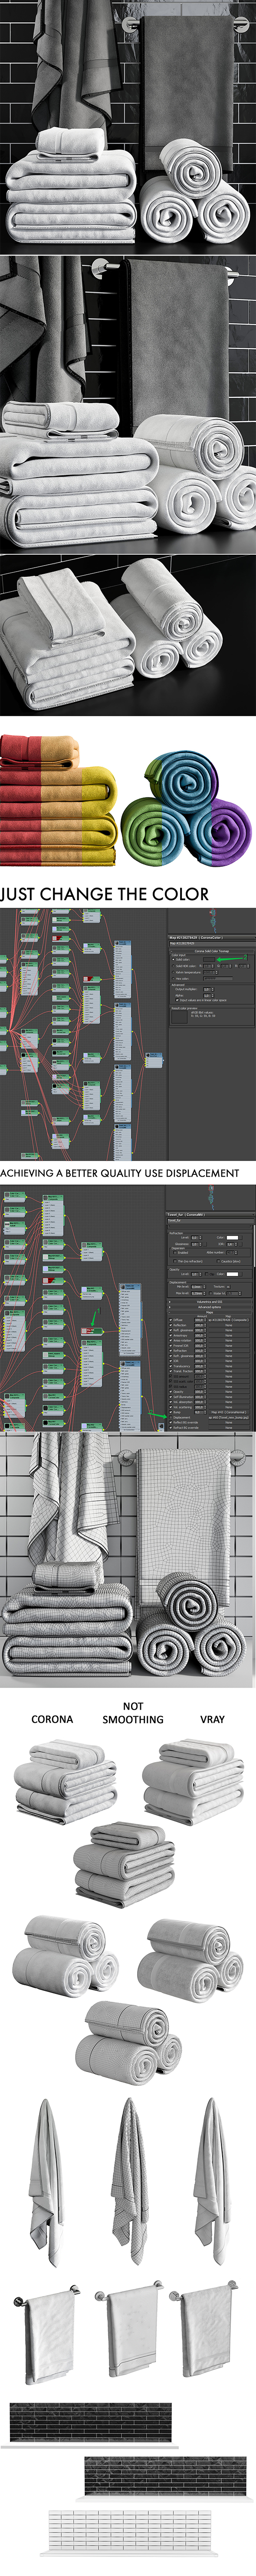Click the CORONA label
This screenshot has width=256, height=2576.
[x=52, y=1719]
